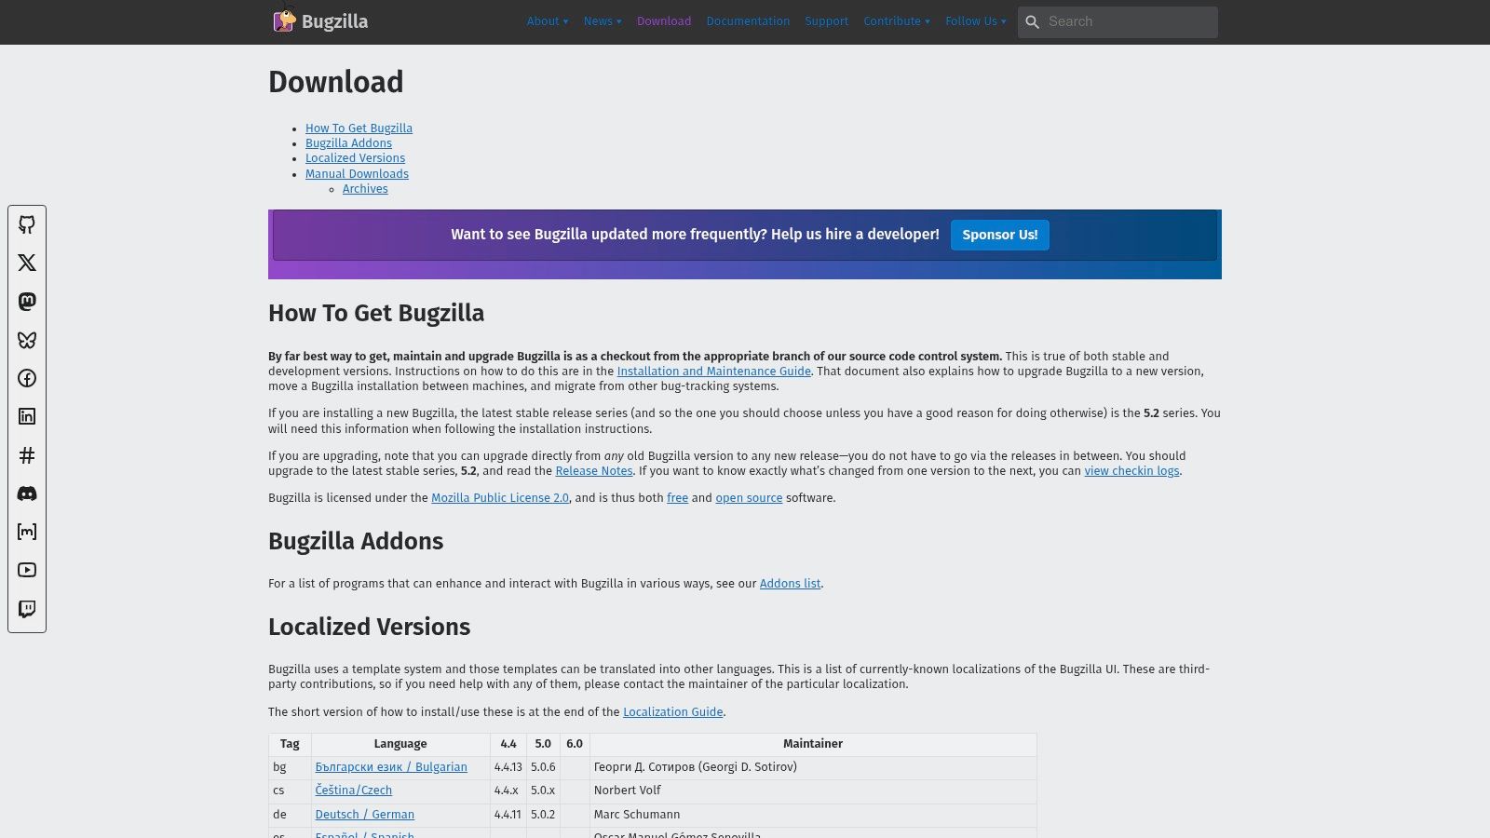Click the hash symbol icon in the sidebar

click(27, 455)
